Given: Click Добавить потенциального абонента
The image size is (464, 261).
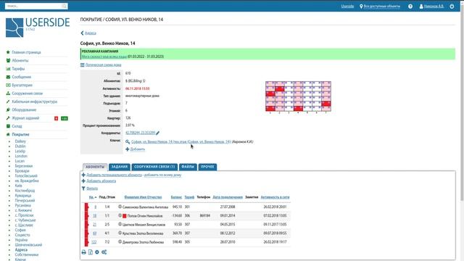Looking at the screenshot, I should coord(114,175).
